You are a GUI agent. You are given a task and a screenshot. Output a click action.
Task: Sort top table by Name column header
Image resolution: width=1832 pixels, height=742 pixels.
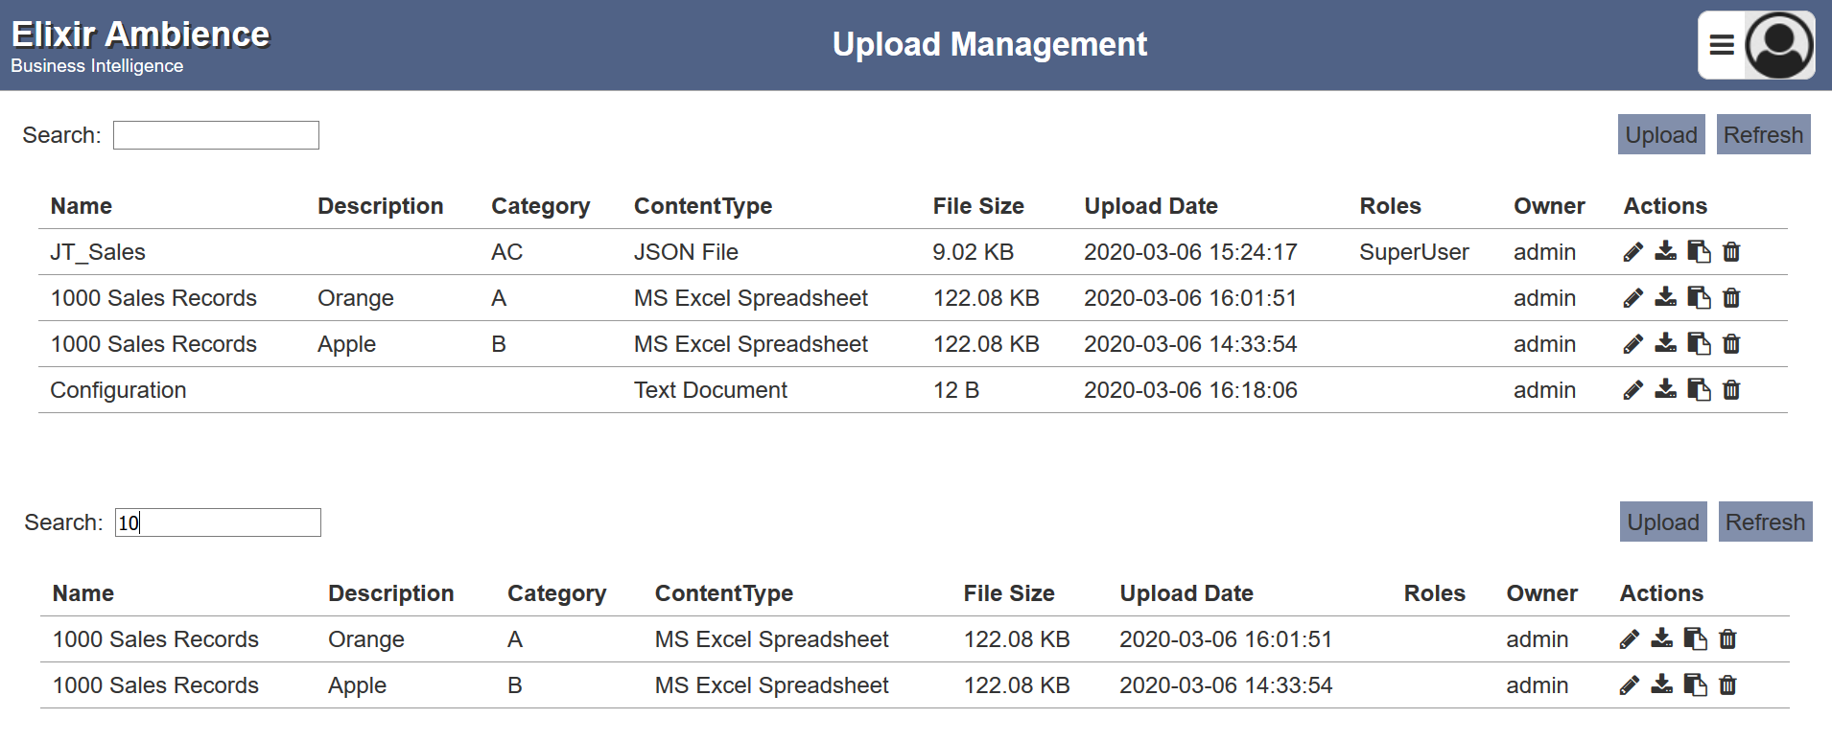tap(82, 206)
